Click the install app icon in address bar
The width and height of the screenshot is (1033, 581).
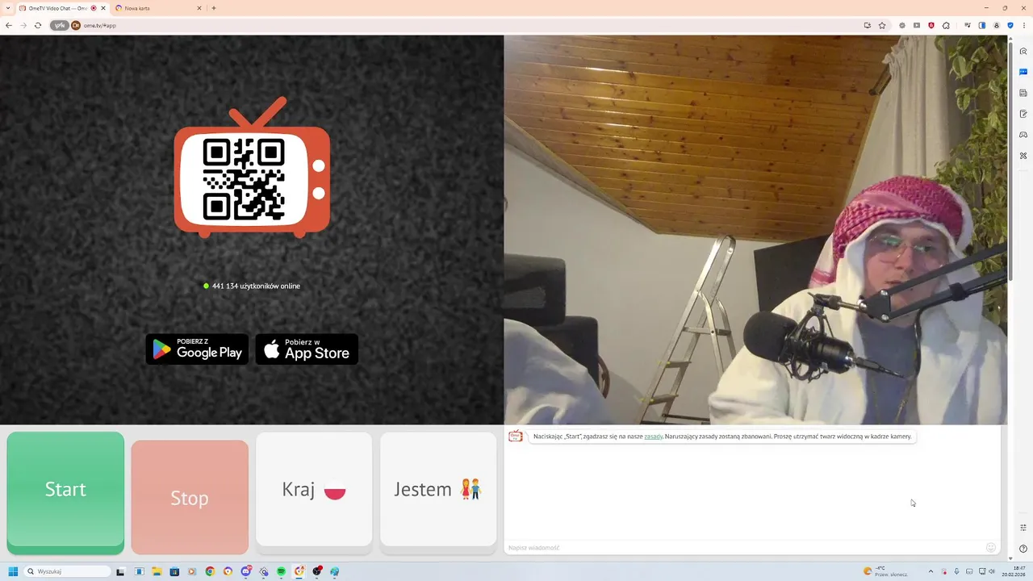868,25
